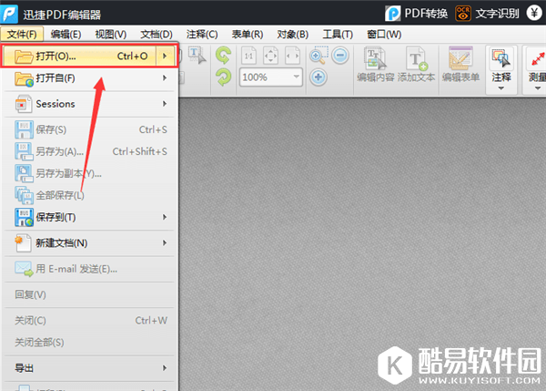Choose 打开(O)... Ctrl+O menu entry
The image size is (546, 391).
point(90,56)
